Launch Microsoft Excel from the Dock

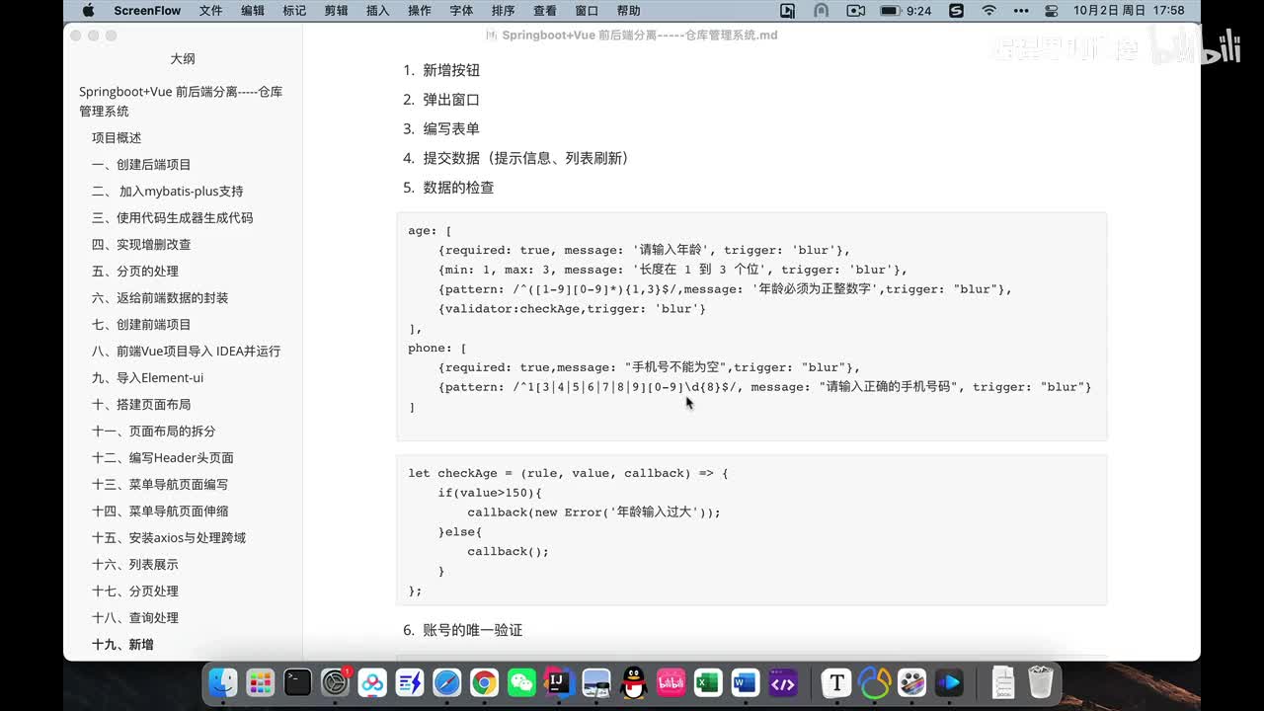coord(708,682)
